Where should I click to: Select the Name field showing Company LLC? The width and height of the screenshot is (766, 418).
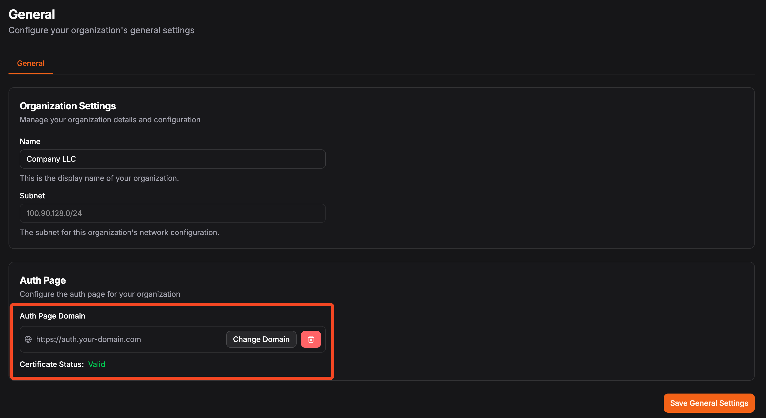[172, 159]
